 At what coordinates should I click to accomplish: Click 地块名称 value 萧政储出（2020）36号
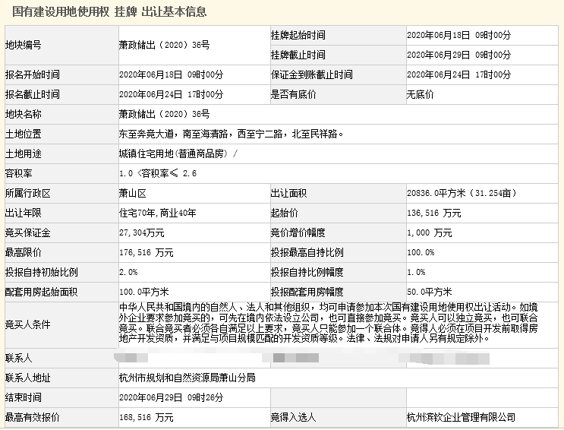coord(165,115)
